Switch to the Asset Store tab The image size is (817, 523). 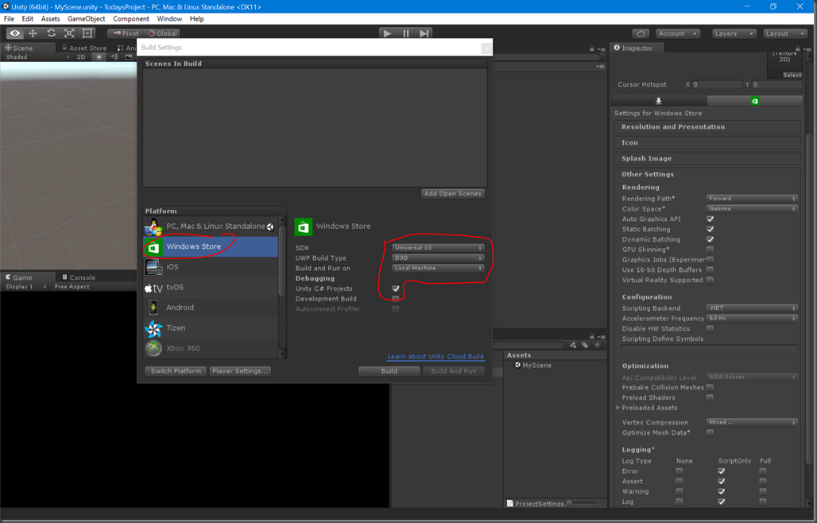[84, 48]
